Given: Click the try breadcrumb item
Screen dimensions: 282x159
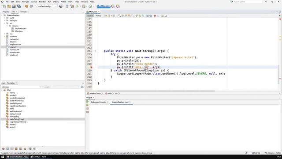Looking at the screenshot, I should [x=116, y=93].
